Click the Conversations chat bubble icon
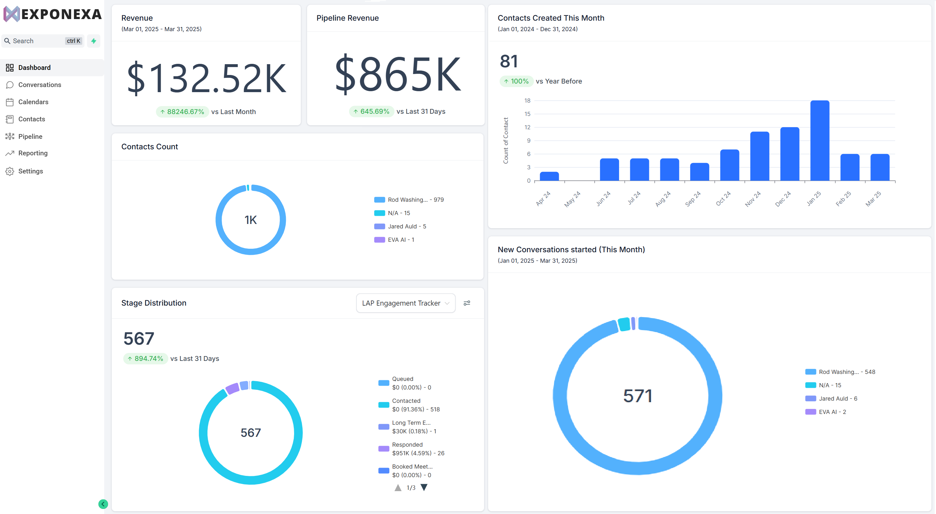936x514 pixels. tap(10, 85)
